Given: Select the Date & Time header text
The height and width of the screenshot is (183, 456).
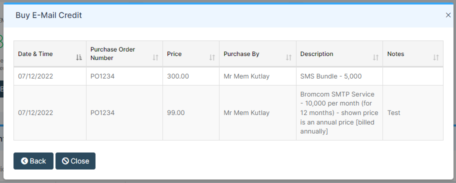Looking at the screenshot, I should click(x=35, y=54).
